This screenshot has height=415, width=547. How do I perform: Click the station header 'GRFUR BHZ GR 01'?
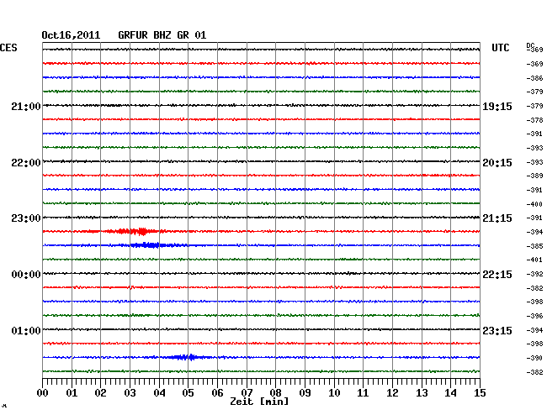coord(162,35)
